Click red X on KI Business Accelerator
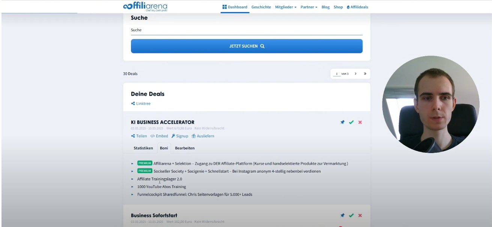 click(x=360, y=122)
